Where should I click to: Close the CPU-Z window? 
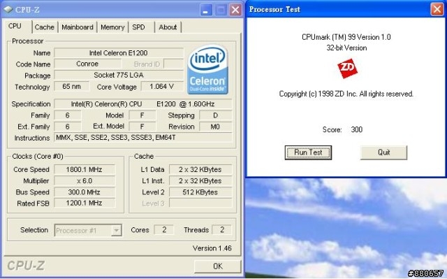pos(235,10)
